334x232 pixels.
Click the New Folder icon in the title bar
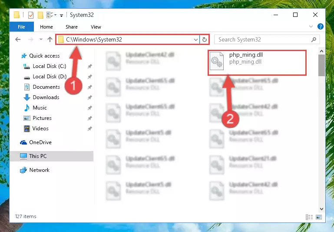[40, 15]
